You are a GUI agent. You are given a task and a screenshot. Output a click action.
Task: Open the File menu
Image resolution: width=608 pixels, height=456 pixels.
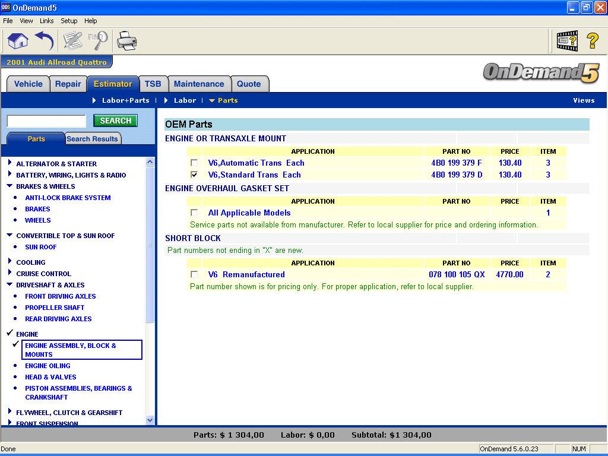pyautogui.click(x=8, y=21)
